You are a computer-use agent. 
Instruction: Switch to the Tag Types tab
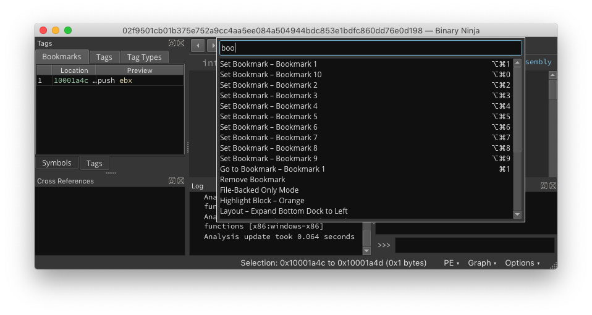(x=143, y=57)
